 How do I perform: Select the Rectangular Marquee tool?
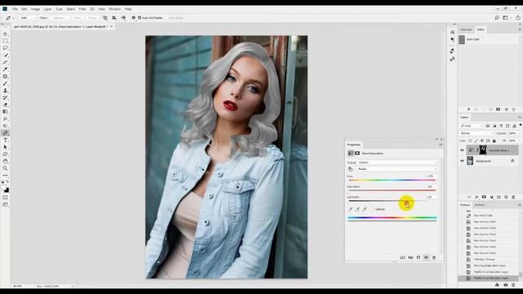(x=6, y=41)
